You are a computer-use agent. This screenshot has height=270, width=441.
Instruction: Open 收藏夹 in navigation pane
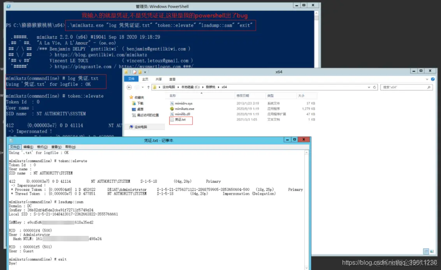[x=139, y=98]
